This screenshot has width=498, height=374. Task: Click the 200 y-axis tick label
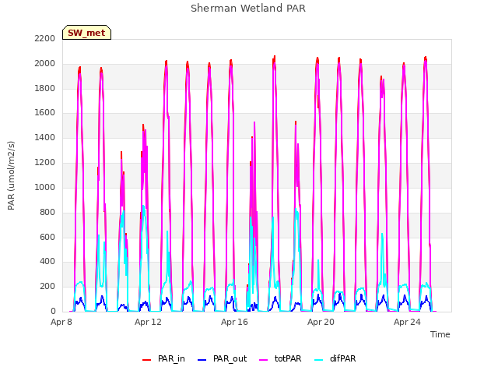[x=47, y=286]
